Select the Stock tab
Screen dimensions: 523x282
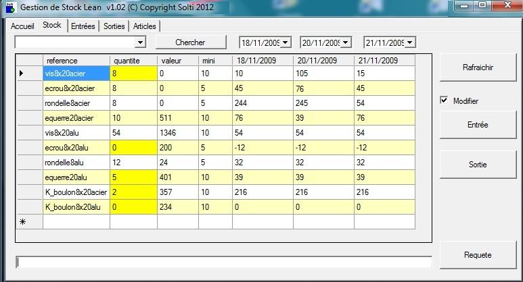coord(52,25)
